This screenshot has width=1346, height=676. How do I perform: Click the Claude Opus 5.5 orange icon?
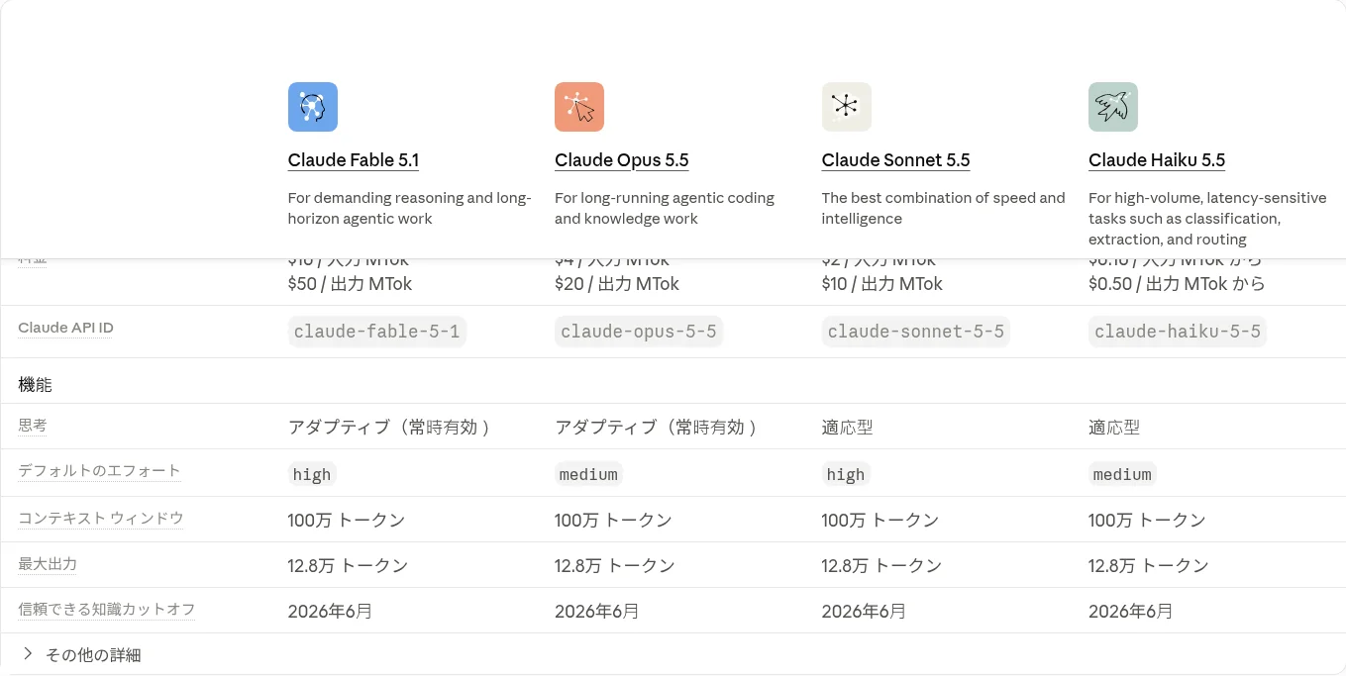click(579, 107)
